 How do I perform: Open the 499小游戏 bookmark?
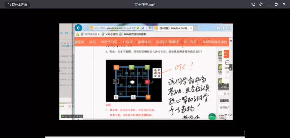point(110,34)
